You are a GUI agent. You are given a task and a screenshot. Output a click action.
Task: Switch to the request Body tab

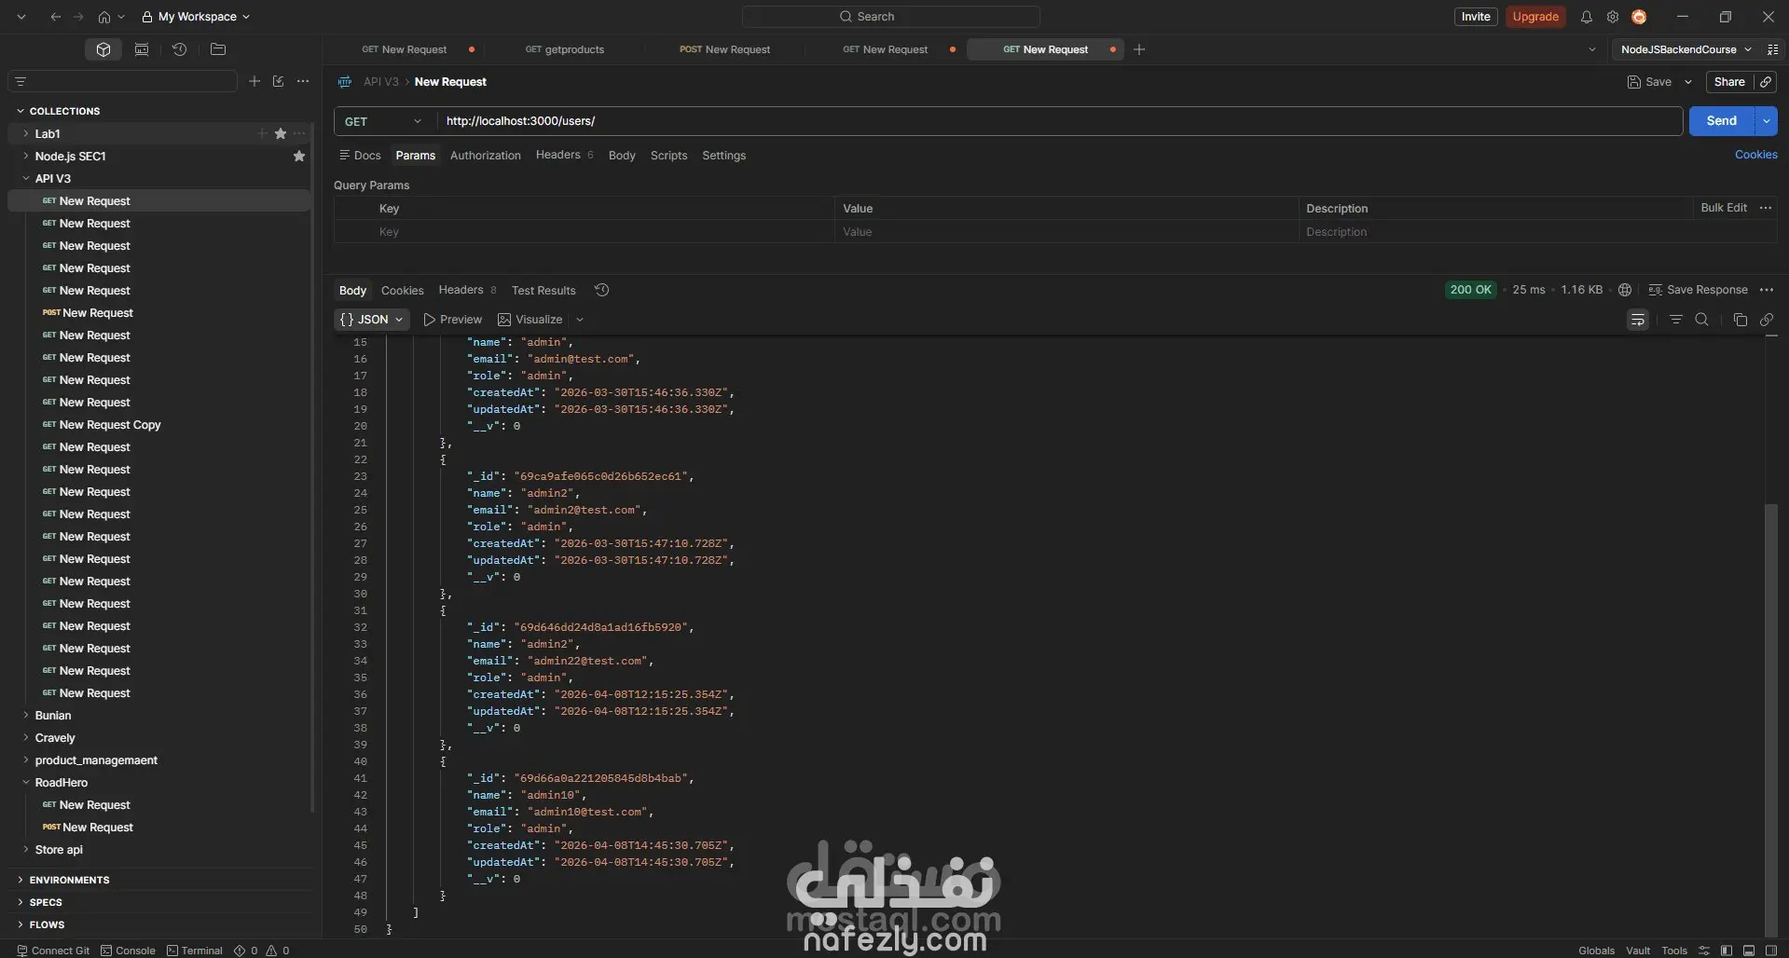coord(622,156)
